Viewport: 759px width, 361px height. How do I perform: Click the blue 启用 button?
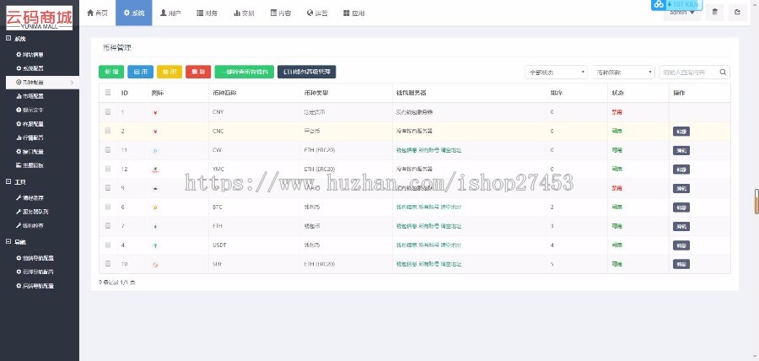(x=140, y=72)
